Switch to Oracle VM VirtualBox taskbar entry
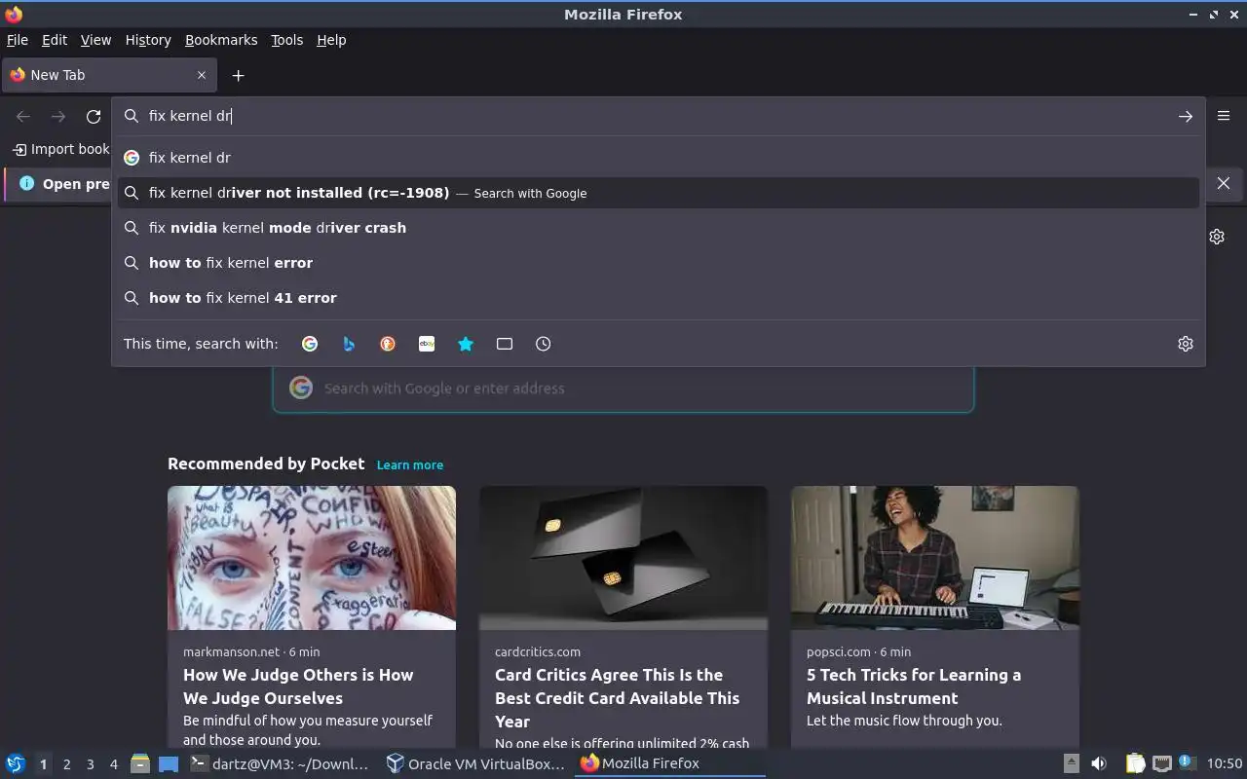Viewport: 1247px width, 779px height. [475, 763]
